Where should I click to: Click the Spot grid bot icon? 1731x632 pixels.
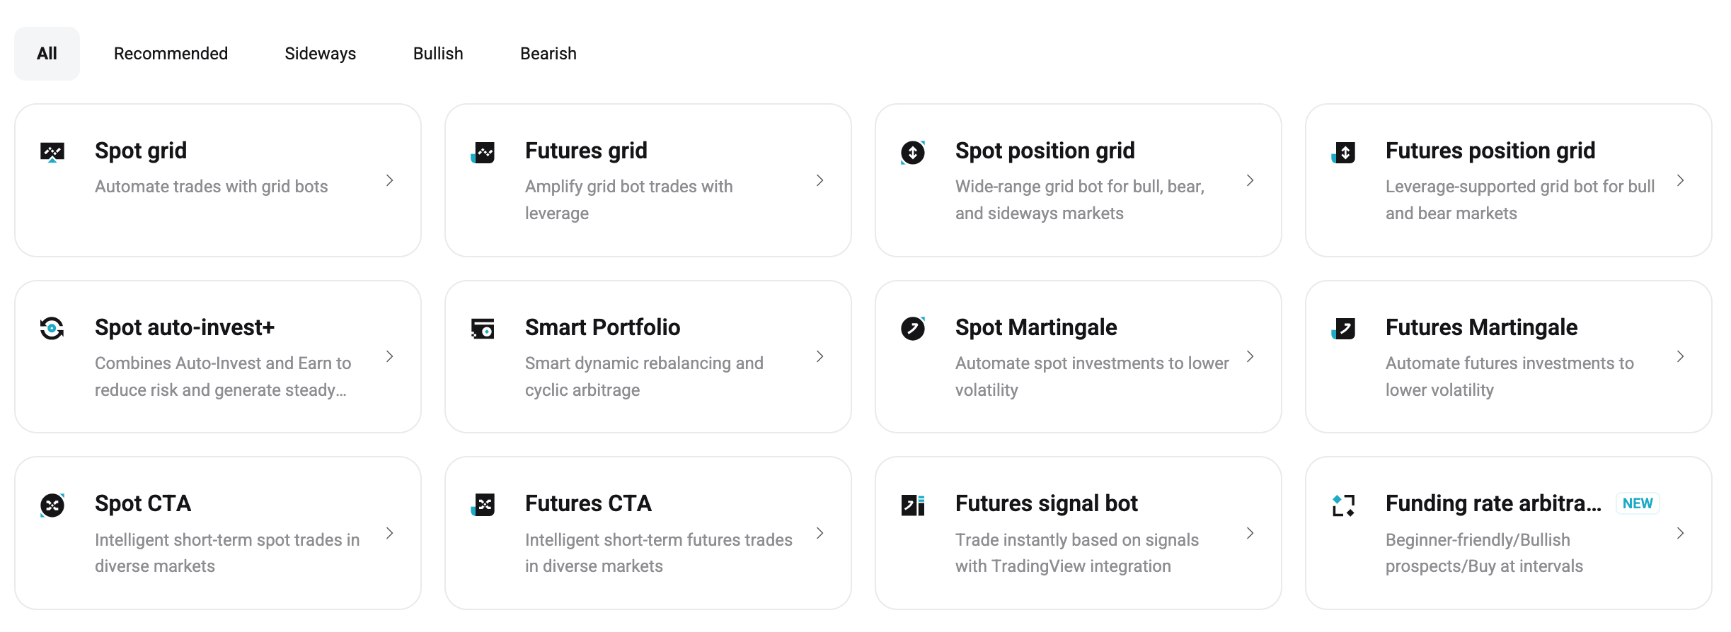pos(52,152)
